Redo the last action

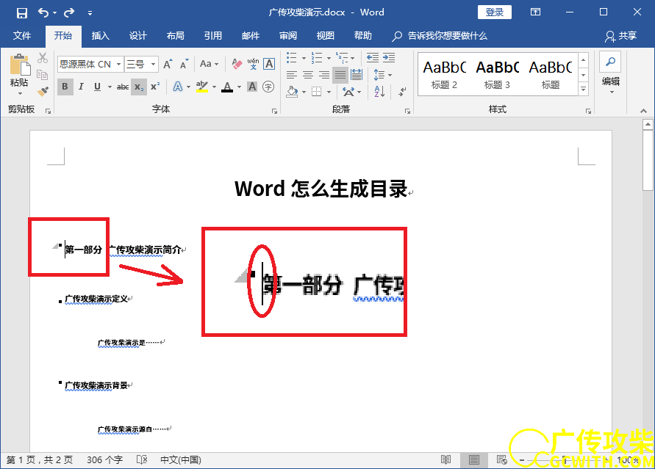(x=69, y=12)
